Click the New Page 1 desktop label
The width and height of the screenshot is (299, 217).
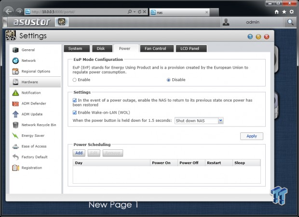[113, 205]
